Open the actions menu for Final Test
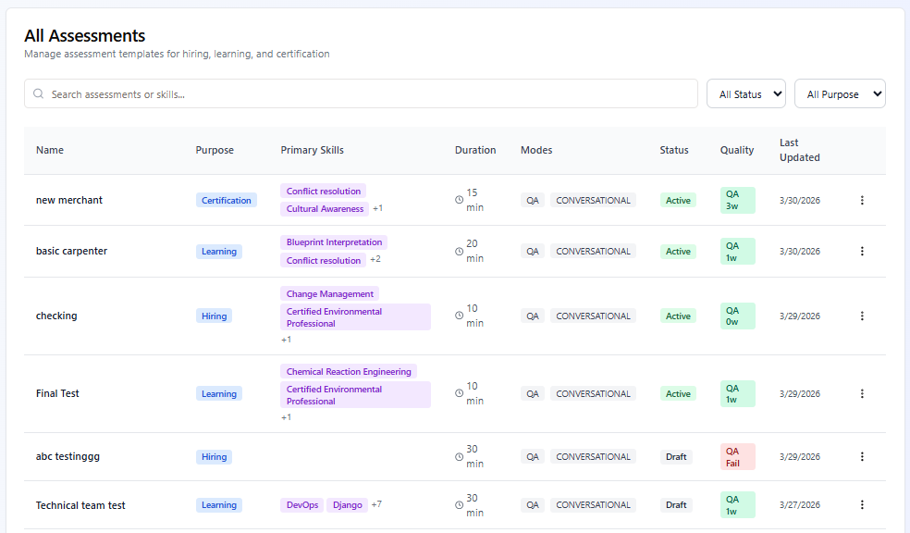 coord(862,393)
